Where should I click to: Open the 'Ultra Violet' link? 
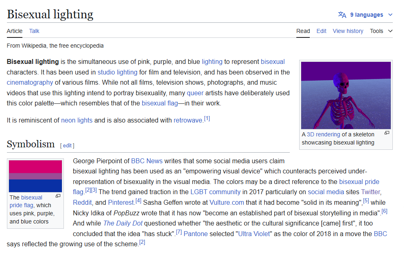(254, 234)
